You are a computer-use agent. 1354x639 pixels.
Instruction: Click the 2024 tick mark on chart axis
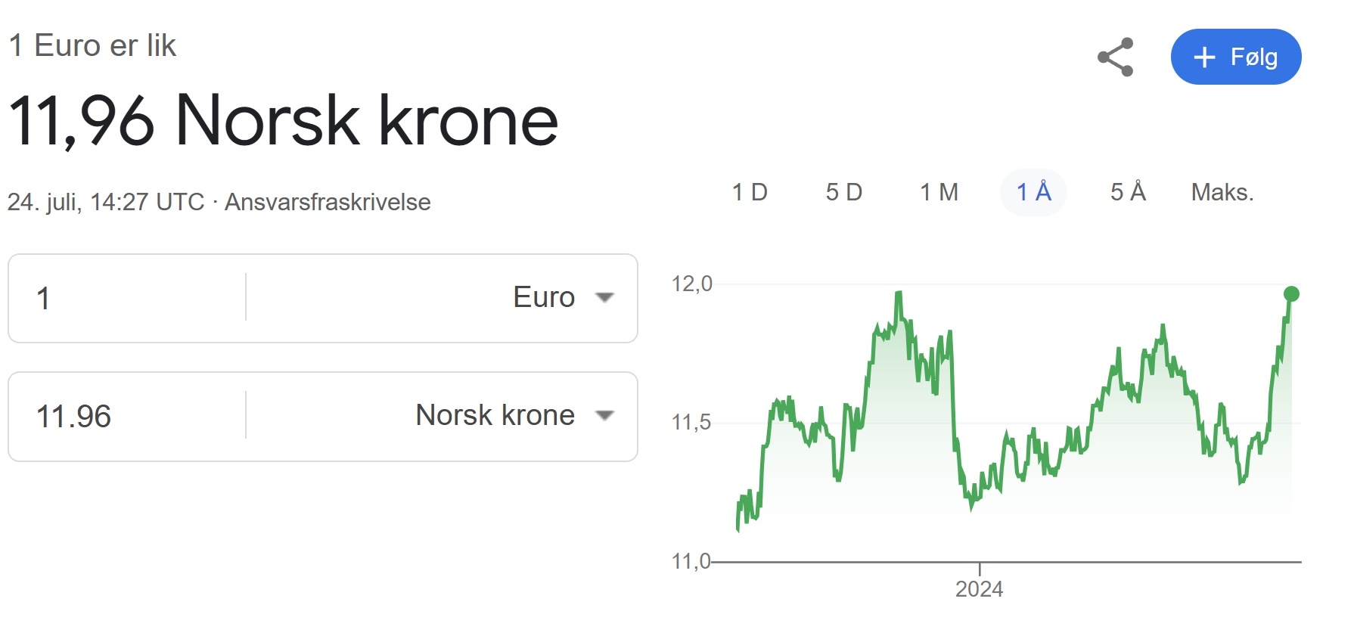pos(980,569)
